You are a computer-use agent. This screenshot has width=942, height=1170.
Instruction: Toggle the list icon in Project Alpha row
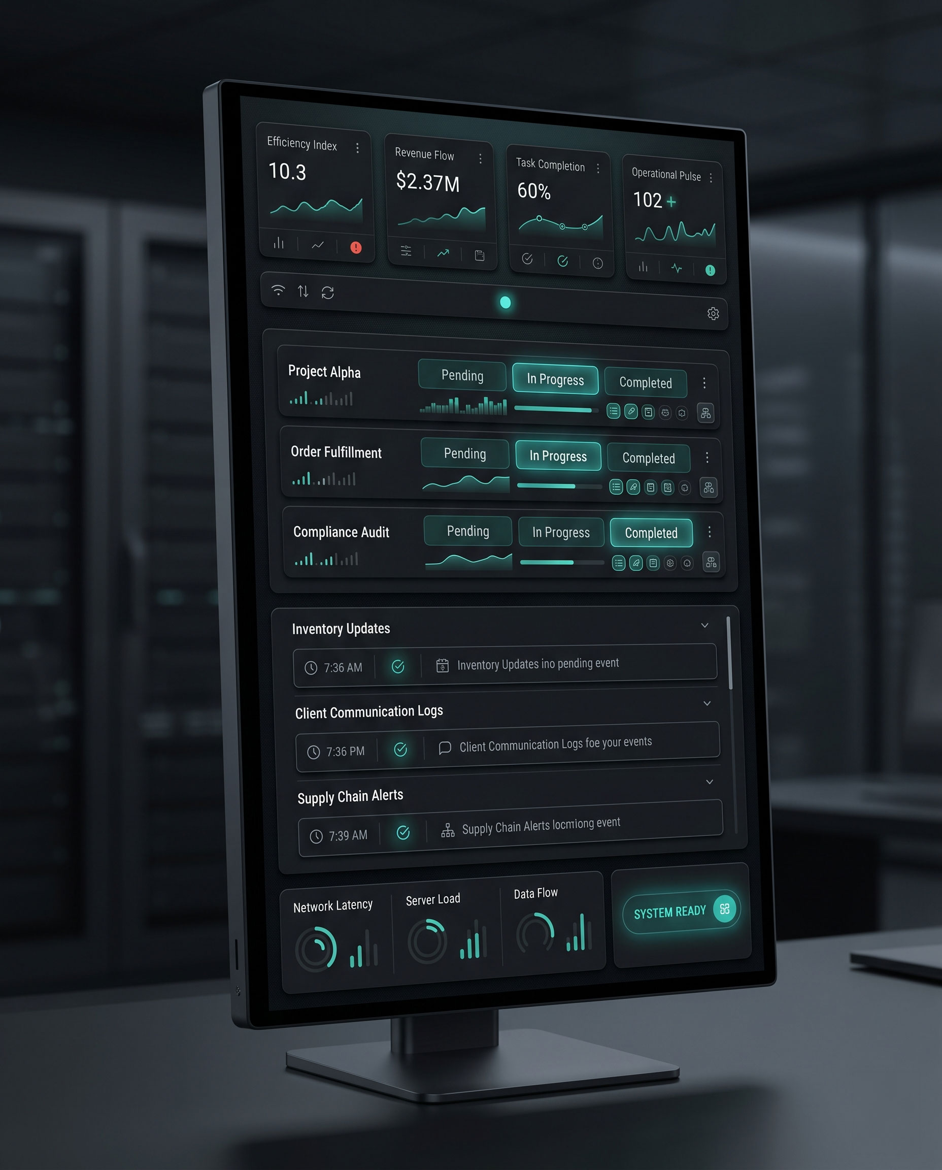click(613, 411)
